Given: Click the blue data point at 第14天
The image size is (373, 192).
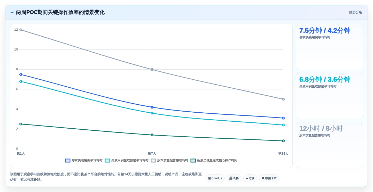Looking at the screenshot, I should point(283,118).
